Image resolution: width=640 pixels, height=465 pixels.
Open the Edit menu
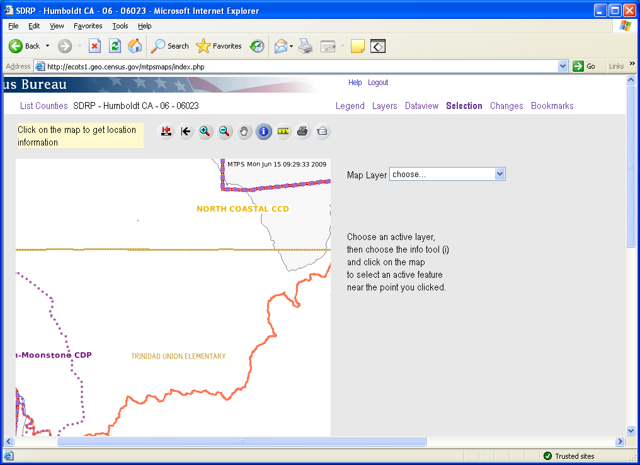coord(34,26)
